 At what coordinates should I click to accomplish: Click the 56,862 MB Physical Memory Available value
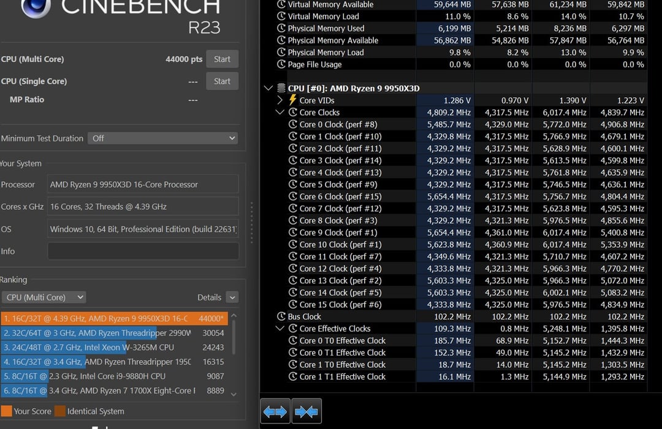(452, 40)
